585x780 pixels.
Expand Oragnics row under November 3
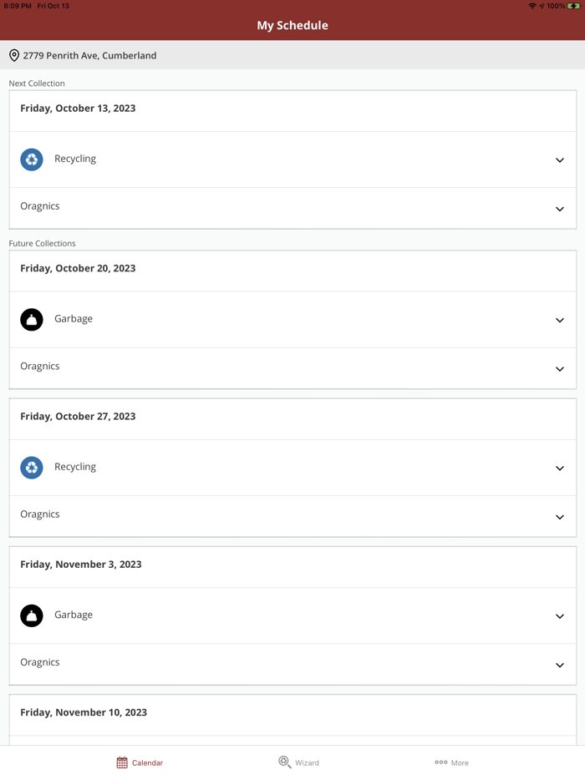(x=560, y=665)
